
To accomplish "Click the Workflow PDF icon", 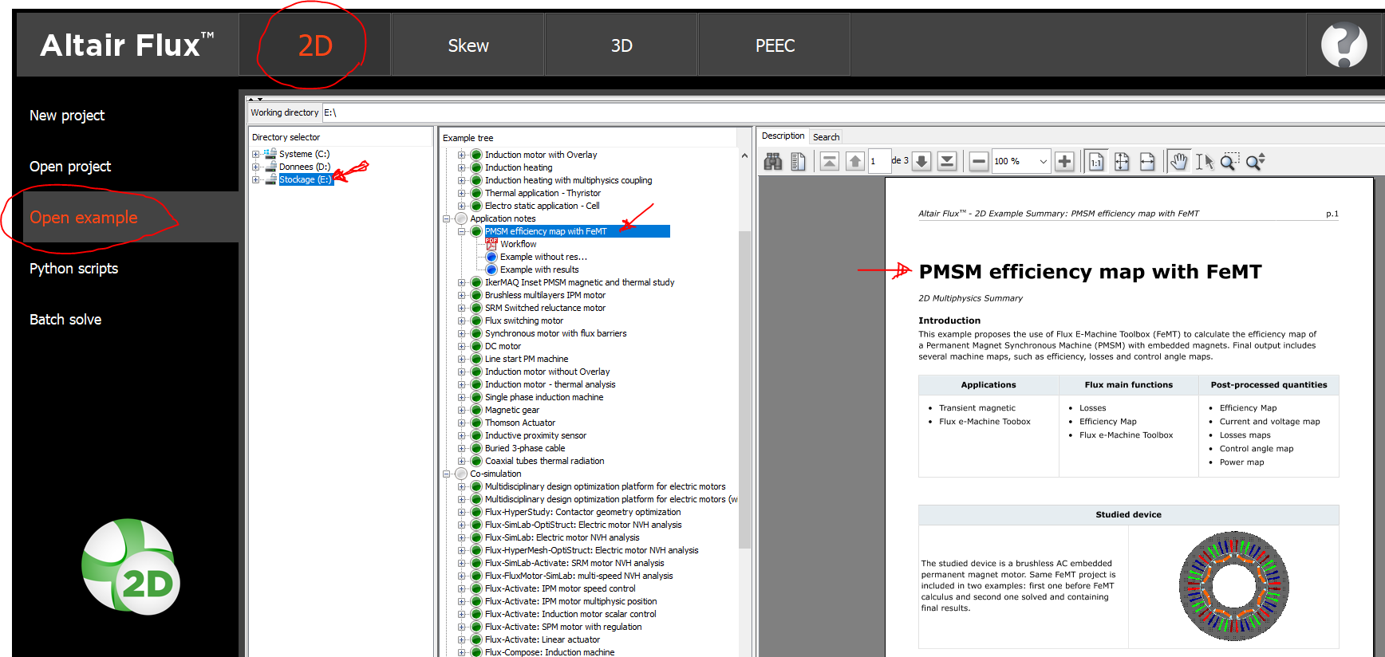I will [491, 244].
